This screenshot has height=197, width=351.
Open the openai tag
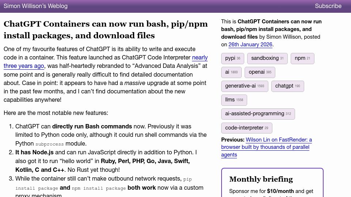click(x=260, y=72)
